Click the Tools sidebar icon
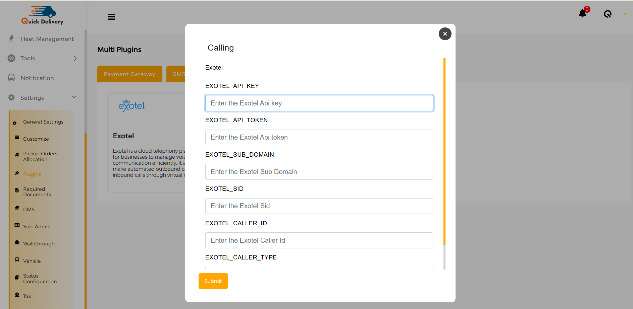The width and height of the screenshot is (633, 309). (11, 58)
